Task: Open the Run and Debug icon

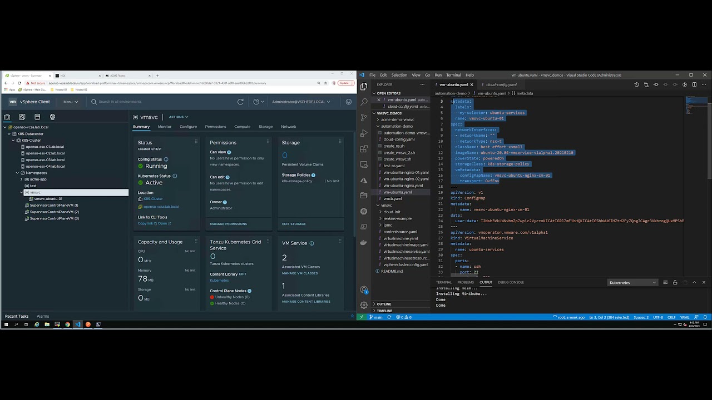Action: tap(364, 133)
